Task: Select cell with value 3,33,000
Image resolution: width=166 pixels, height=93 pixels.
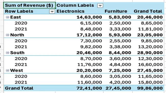Action: coord(120,29)
